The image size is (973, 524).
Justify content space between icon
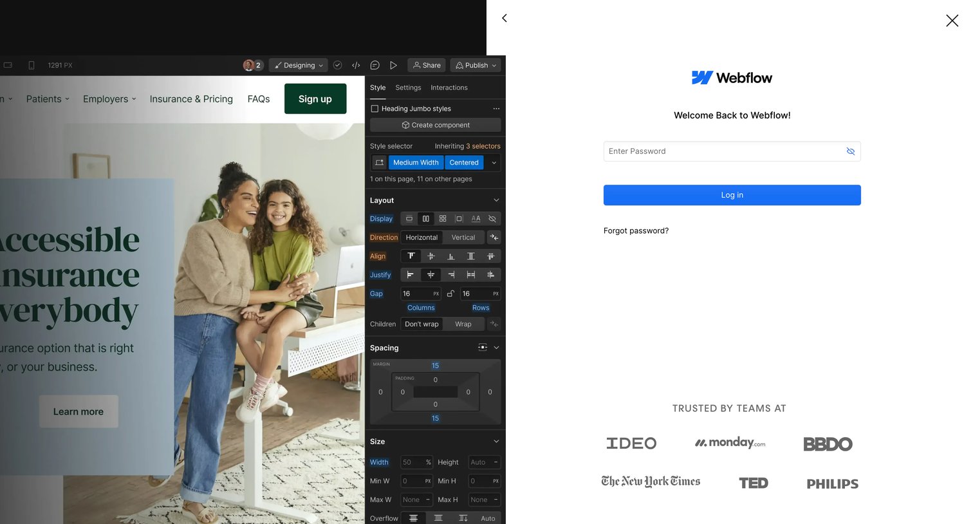click(470, 275)
